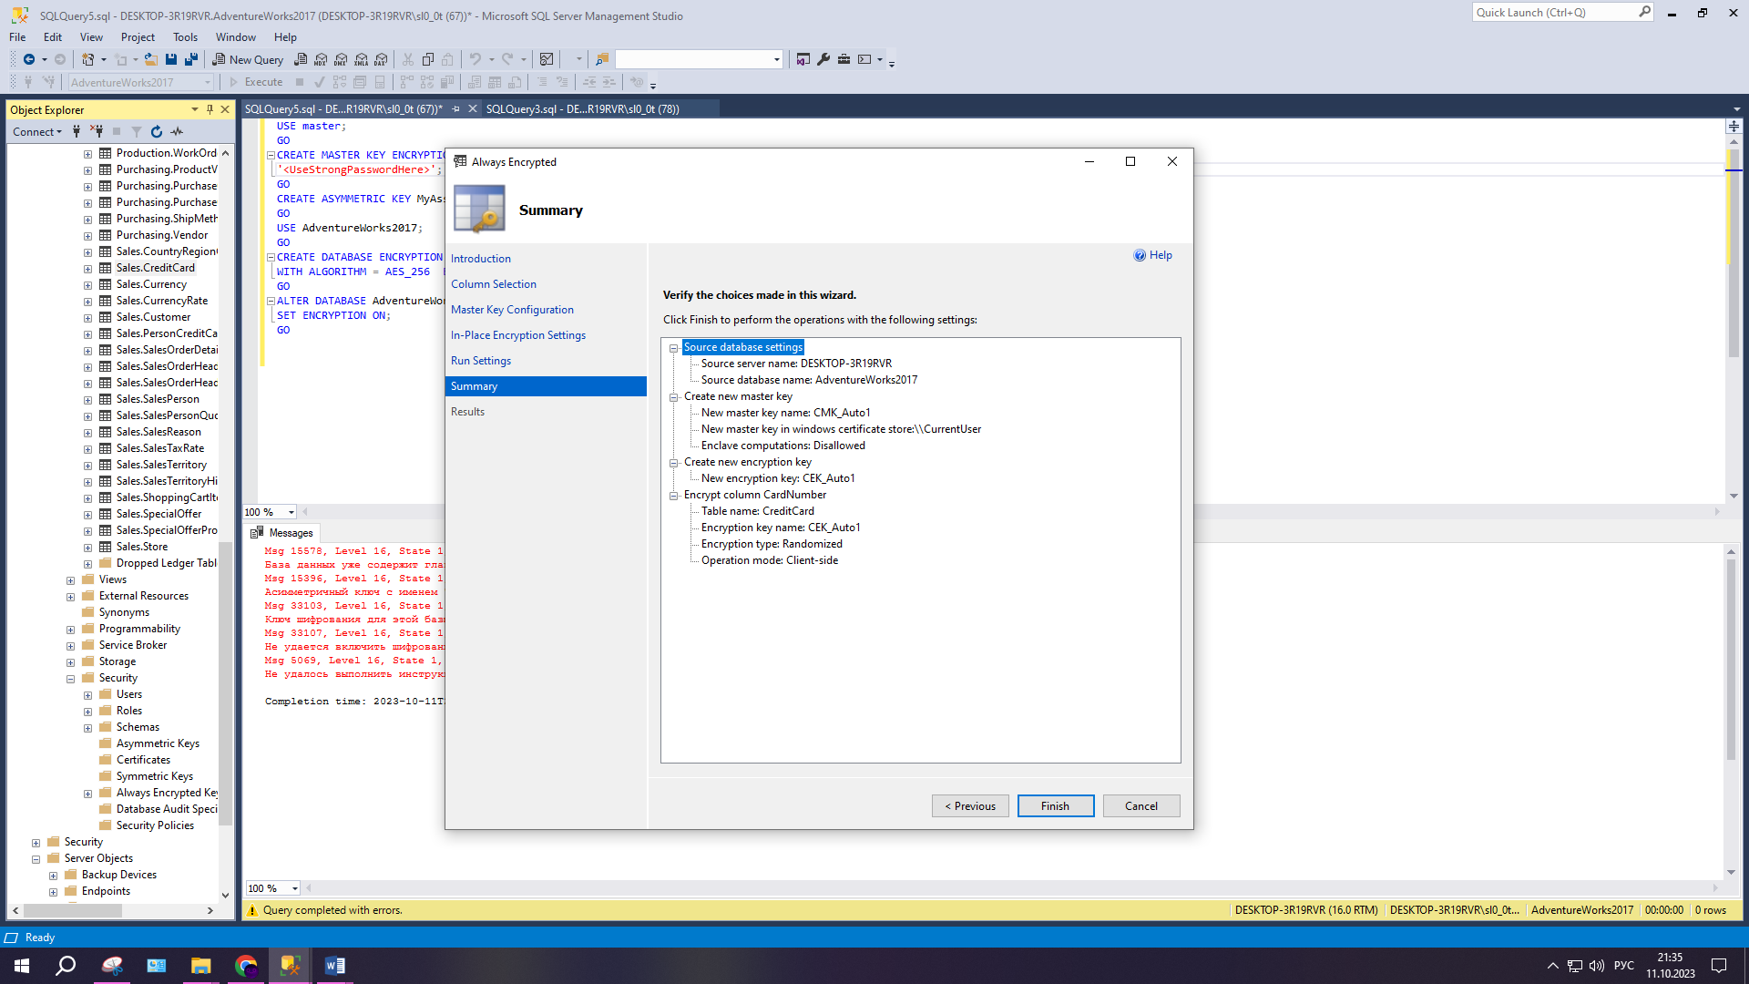This screenshot has height=984, width=1749.
Task: Expand the Sales.CreditCard table node
Action: pos(87,269)
